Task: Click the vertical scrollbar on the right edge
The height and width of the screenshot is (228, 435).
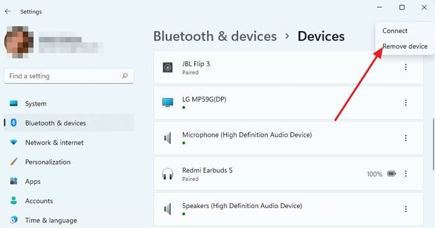Action: click(x=433, y=145)
